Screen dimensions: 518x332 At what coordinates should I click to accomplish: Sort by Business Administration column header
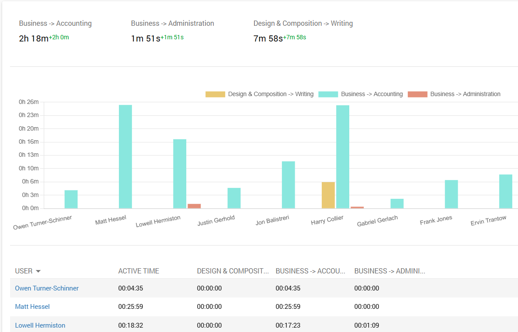(389, 271)
